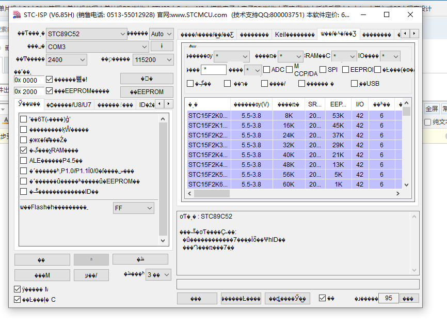Click the down arrow of the options list scrollbar
This screenshot has height=324, width=447.
[163, 241]
